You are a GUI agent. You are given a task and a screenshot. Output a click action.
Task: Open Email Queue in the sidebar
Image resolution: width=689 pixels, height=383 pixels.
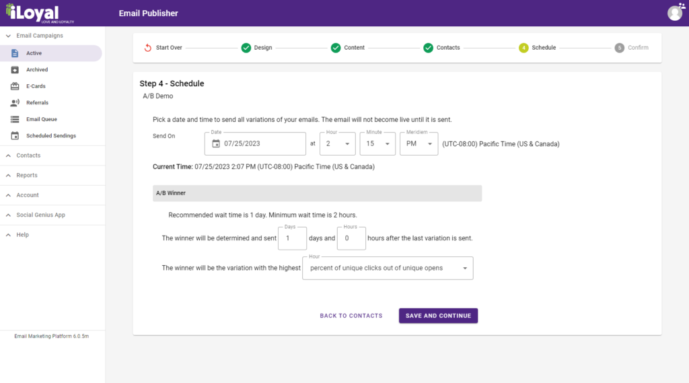[51, 119]
